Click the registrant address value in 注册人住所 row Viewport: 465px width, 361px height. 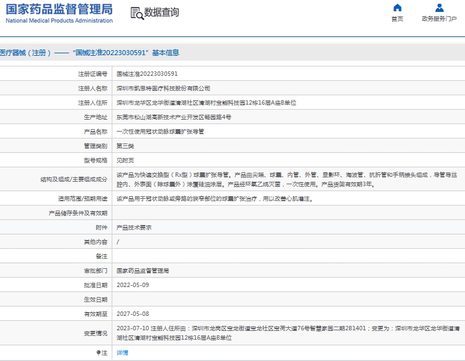coord(206,103)
